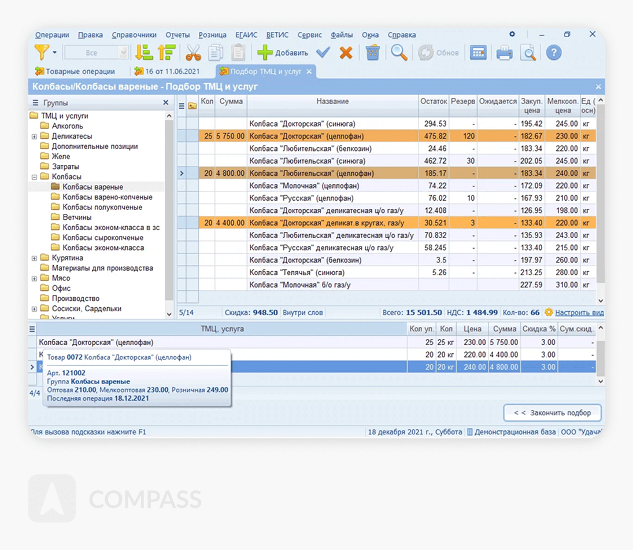This screenshot has width=633, height=550.
Task: Click the sort ascending icon
Action: tap(144, 53)
